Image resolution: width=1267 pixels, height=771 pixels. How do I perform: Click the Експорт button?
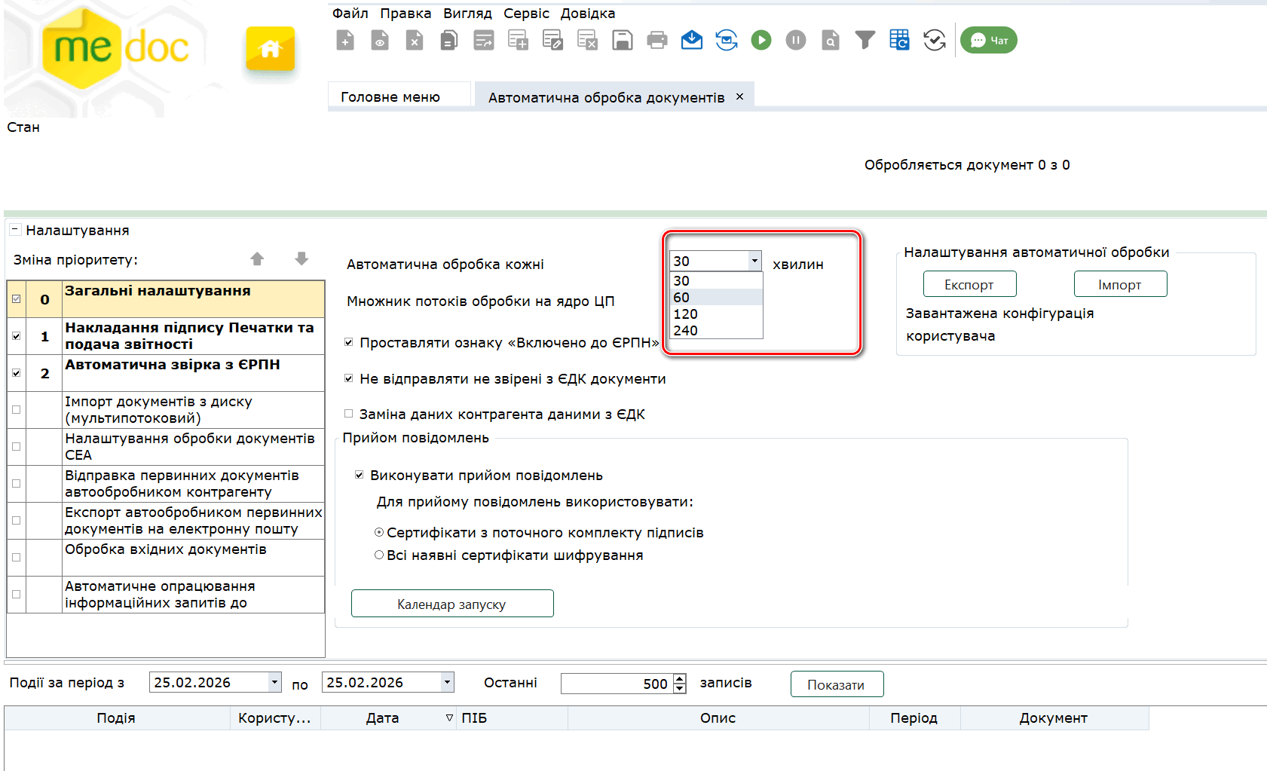(x=969, y=284)
